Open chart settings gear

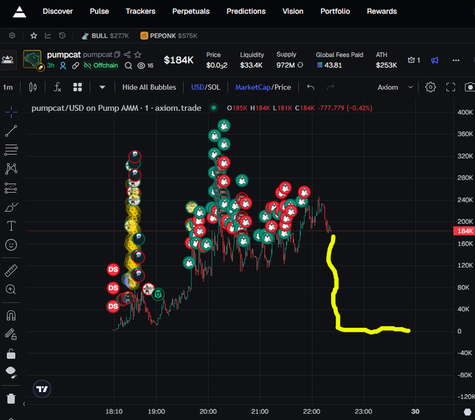pyautogui.click(x=430, y=87)
